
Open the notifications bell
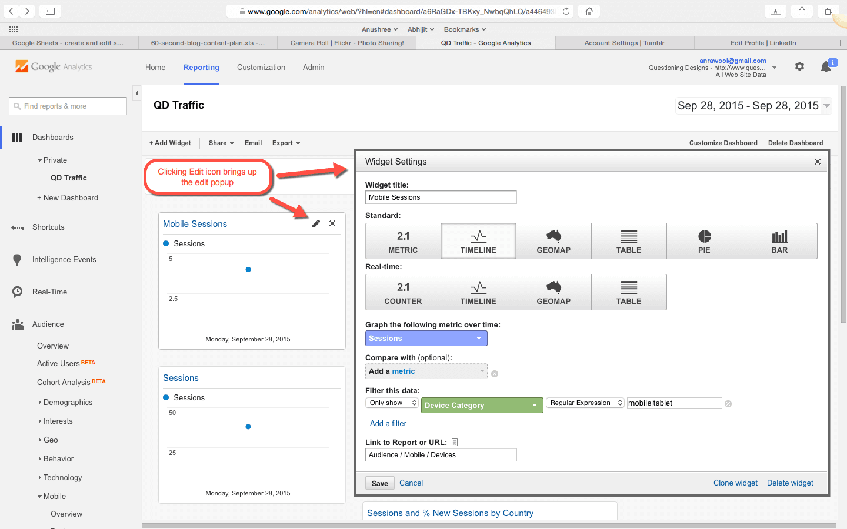pyautogui.click(x=826, y=66)
